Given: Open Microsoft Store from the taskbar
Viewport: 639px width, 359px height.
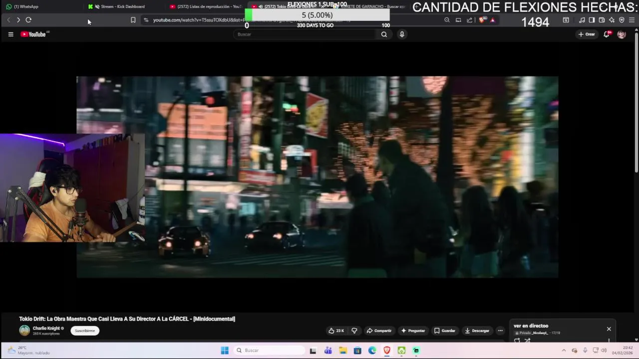Looking at the screenshot, I should (x=357, y=351).
